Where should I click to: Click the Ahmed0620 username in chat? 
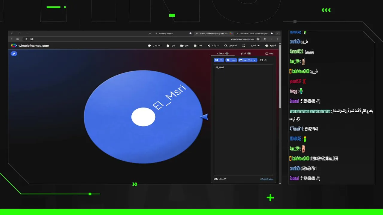coord(297,52)
